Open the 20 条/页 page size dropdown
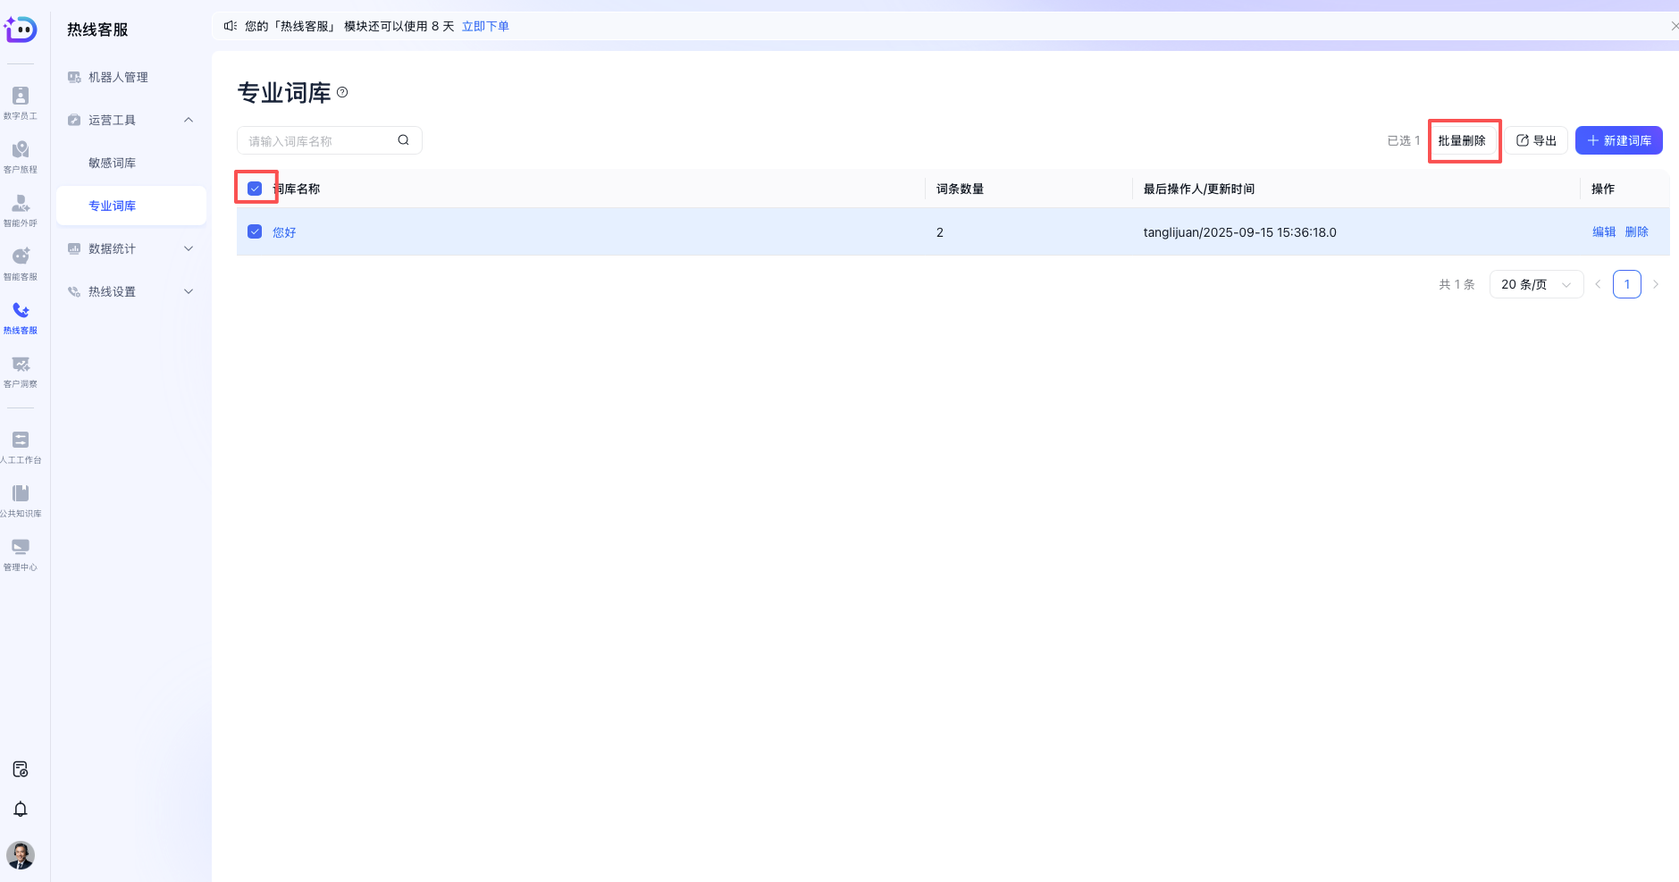The width and height of the screenshot is (1679, 882). click(x=1535, y=284)
